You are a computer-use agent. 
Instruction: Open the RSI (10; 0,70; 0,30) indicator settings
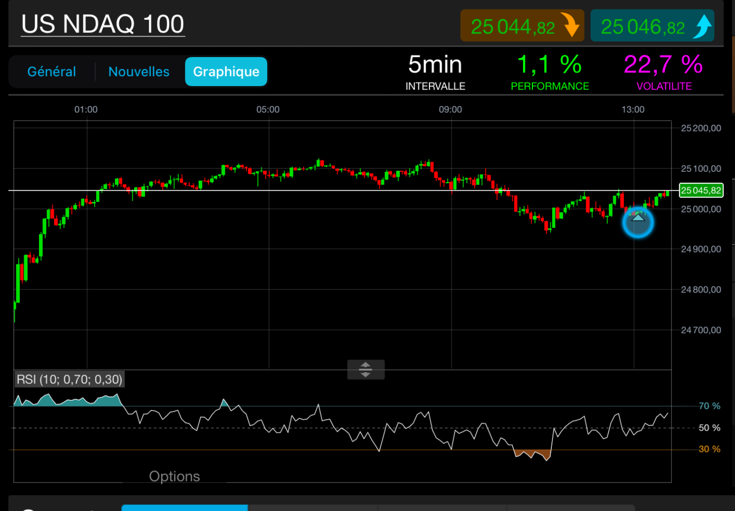click(x=70, y=380)
